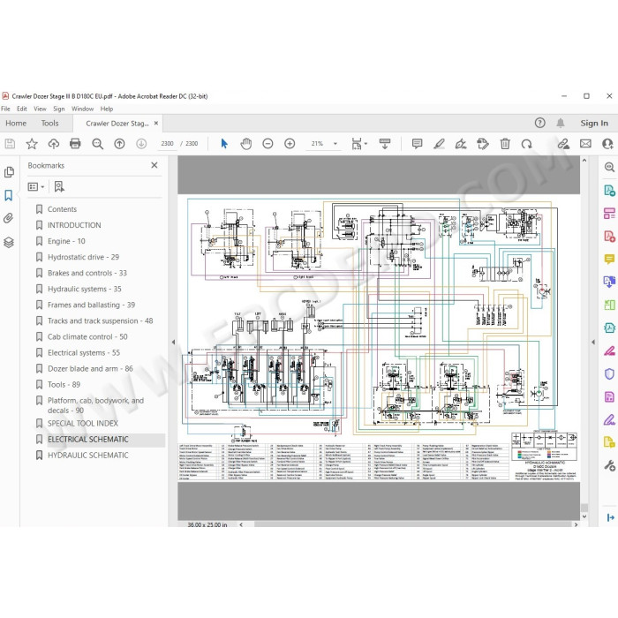Delete using the trash can icon
618x618 pixels.
[505, 144]
